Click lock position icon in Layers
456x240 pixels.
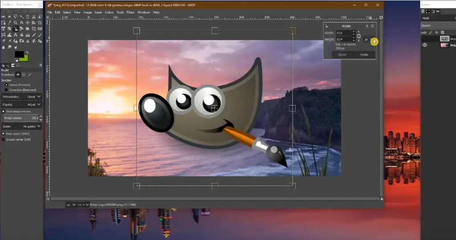point(436,33)
